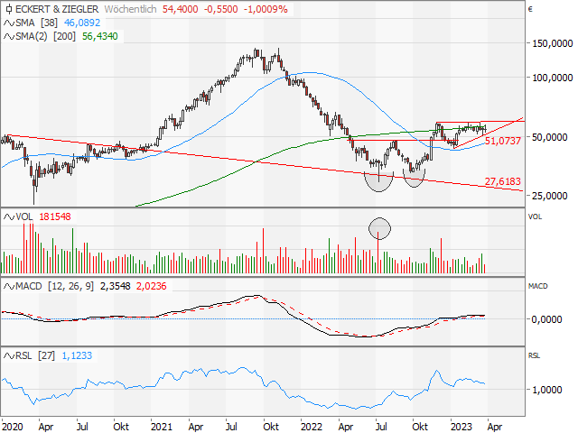Click the MACD 0,0000 axis label
578x433 pixels.
click(546, 319)
